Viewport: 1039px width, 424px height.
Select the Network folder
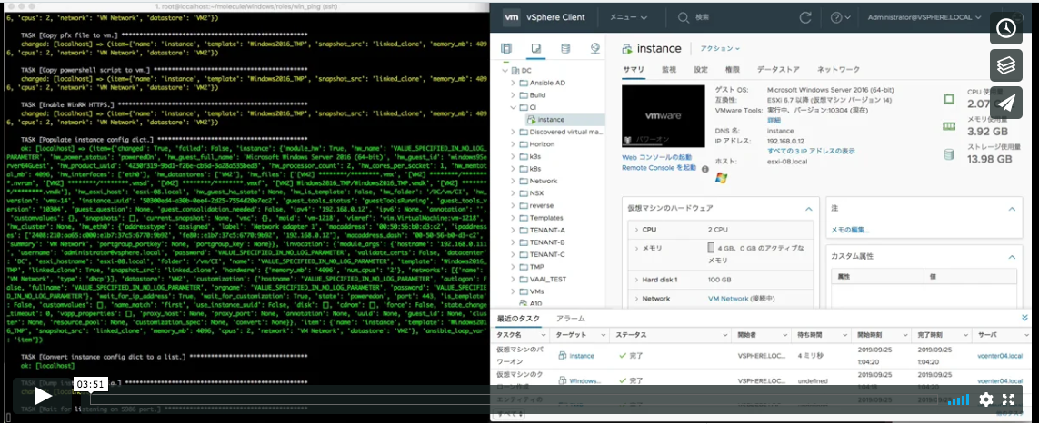(543, 181)
